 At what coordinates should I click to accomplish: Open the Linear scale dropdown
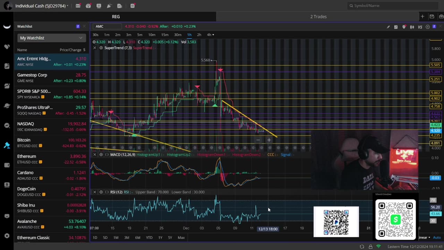[x=424, y=237]
